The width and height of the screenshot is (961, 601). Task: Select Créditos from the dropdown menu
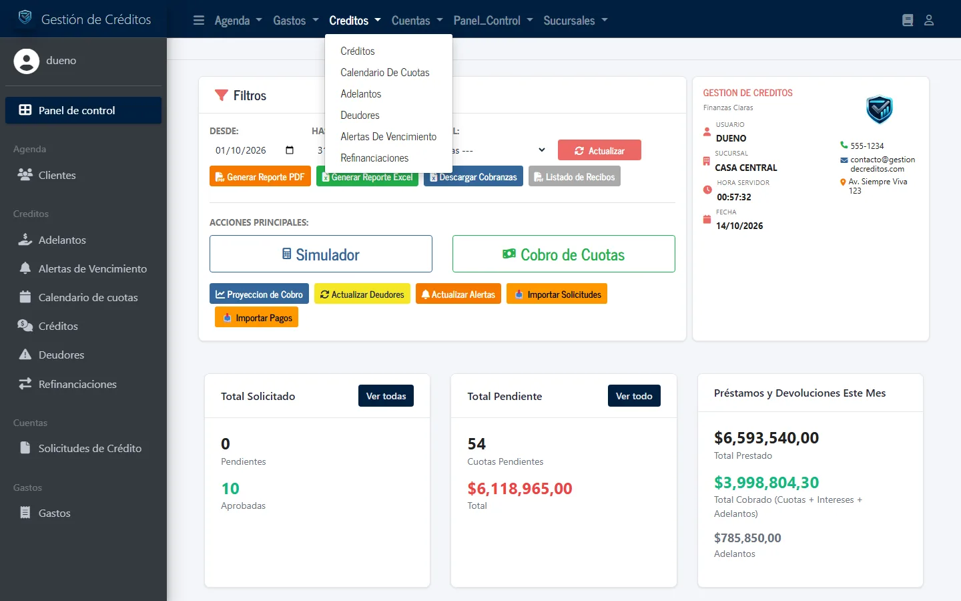click(388, 51)
